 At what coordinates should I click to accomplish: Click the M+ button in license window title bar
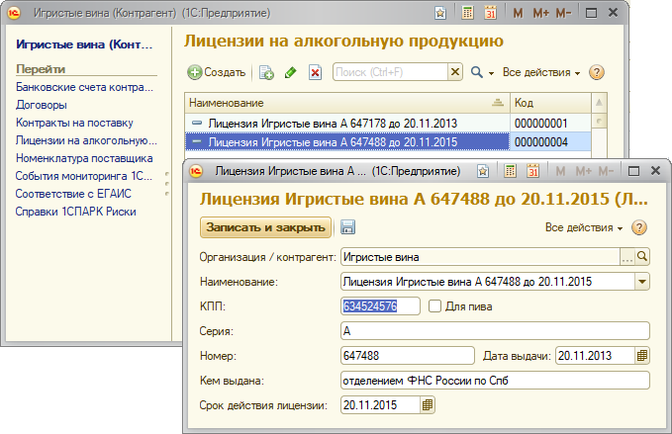coord(583,171)
